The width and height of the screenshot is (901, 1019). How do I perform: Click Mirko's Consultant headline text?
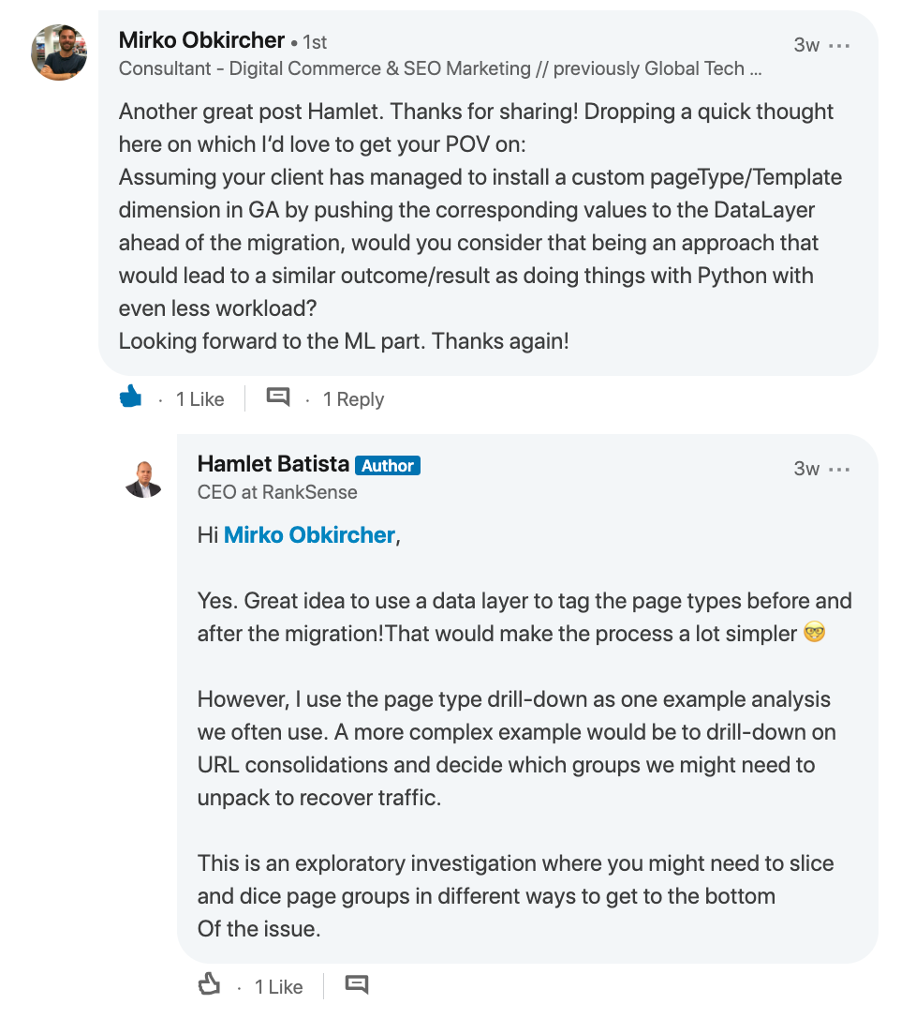(439, 68)
